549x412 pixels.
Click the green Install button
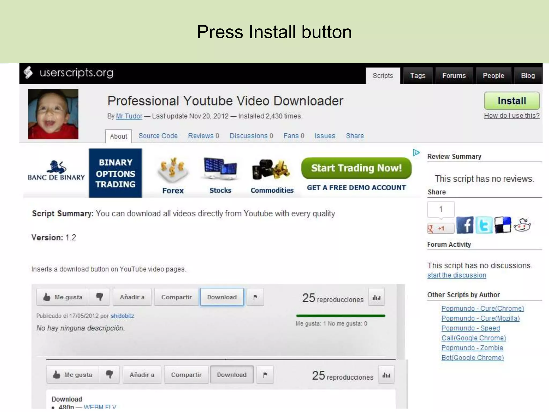click(512, 101)
